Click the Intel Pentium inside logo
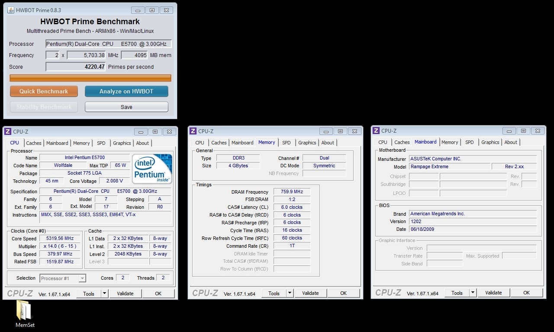The width and height of the screenshot is (554, 332). pos(152,169)
